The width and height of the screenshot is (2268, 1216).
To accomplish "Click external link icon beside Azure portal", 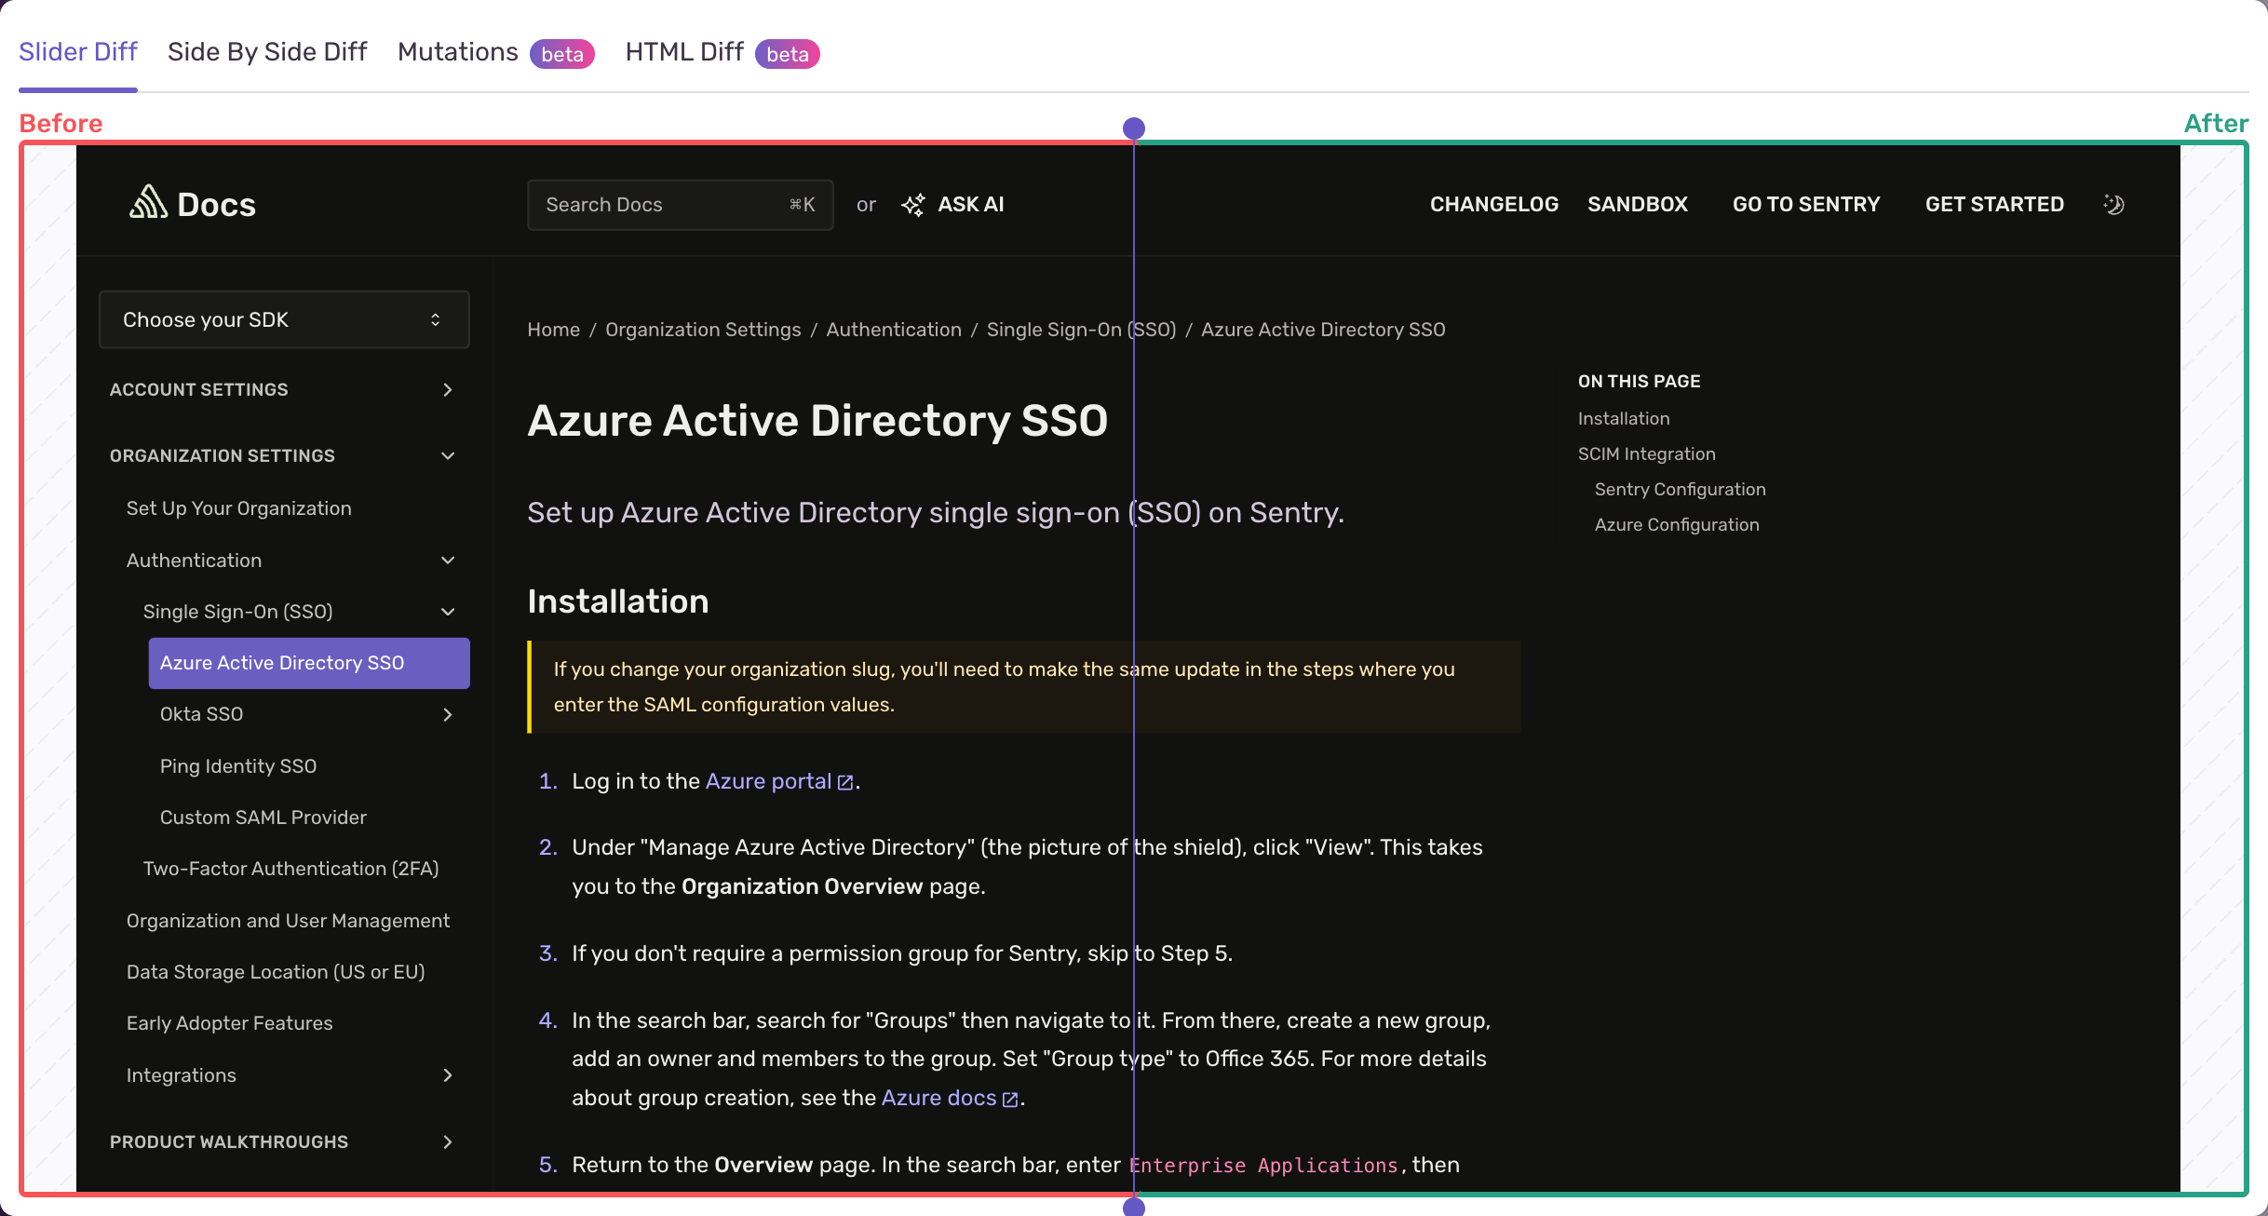I will click(x=845, y=783).
